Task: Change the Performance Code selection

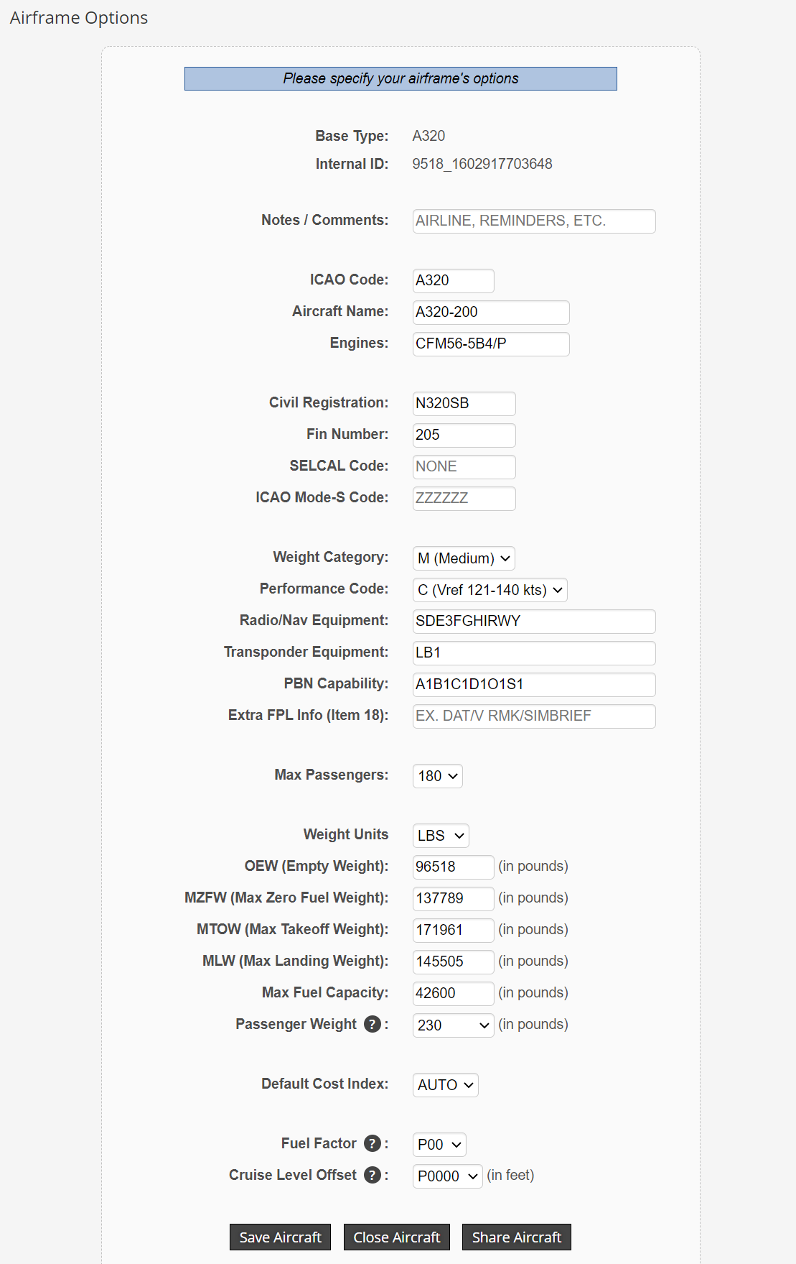Action: pyautogui.click(x=490, y=590)
